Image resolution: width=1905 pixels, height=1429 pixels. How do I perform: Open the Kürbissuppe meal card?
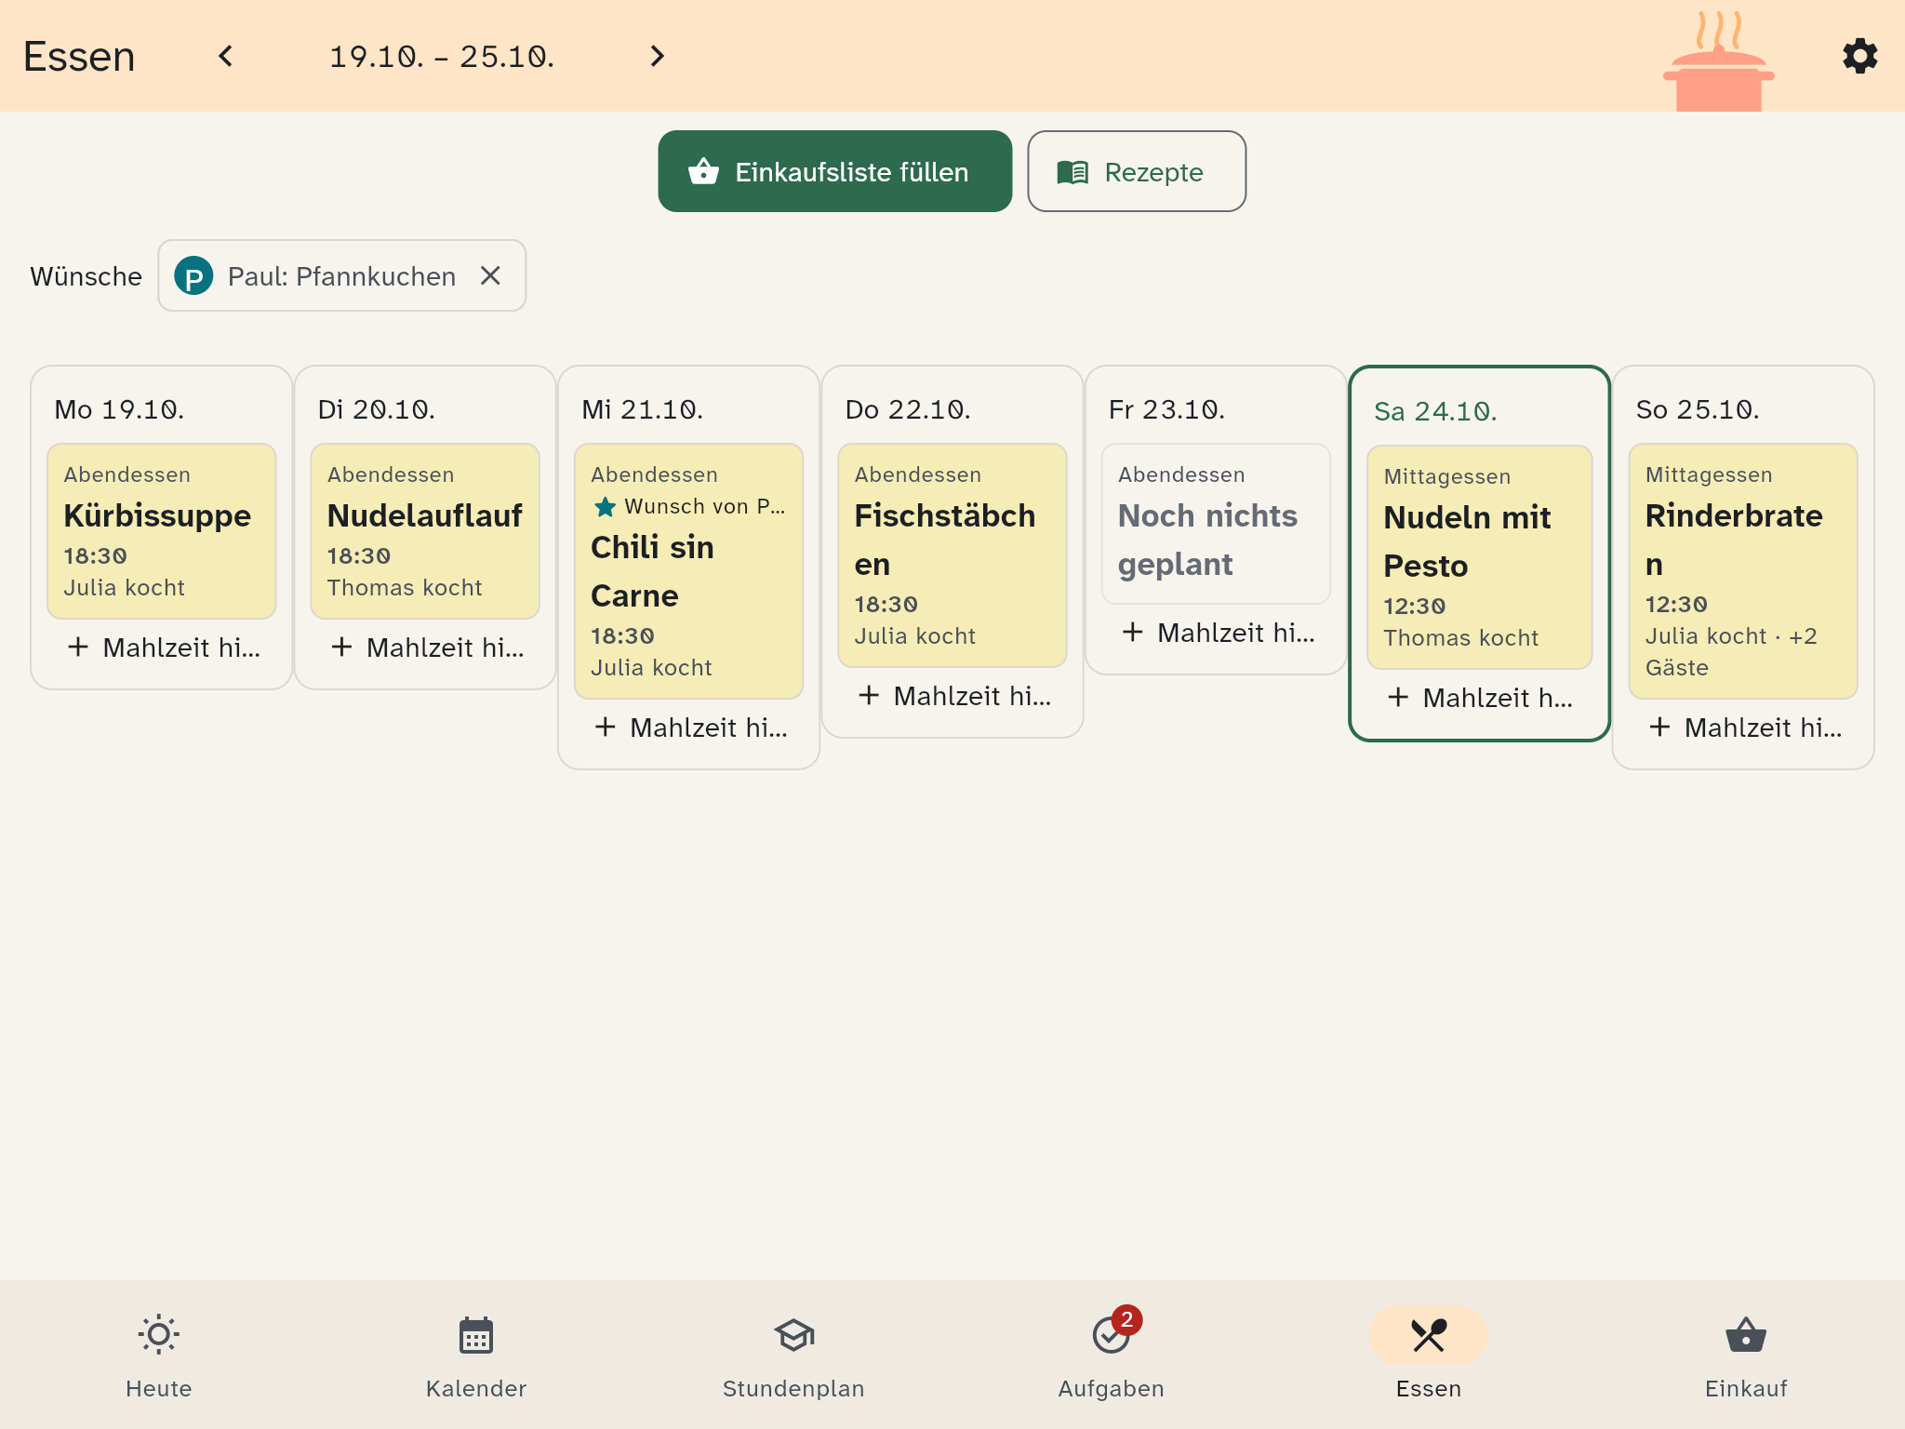click(162, 531)
